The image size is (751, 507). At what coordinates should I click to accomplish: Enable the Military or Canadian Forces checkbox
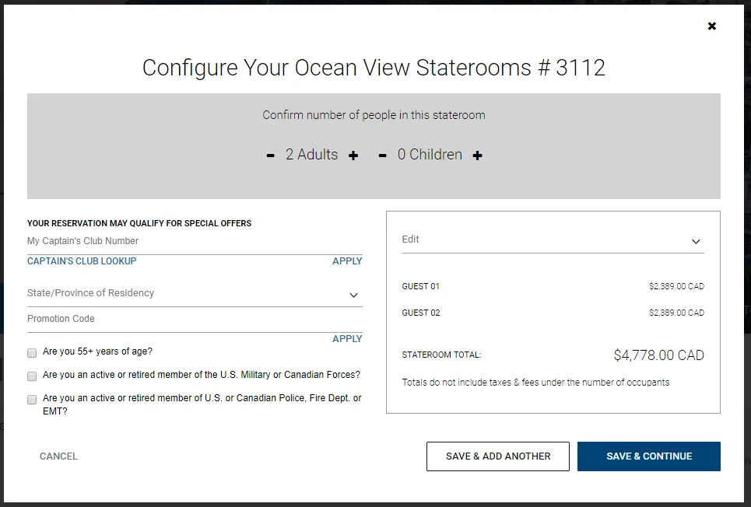tap(32, 376)
